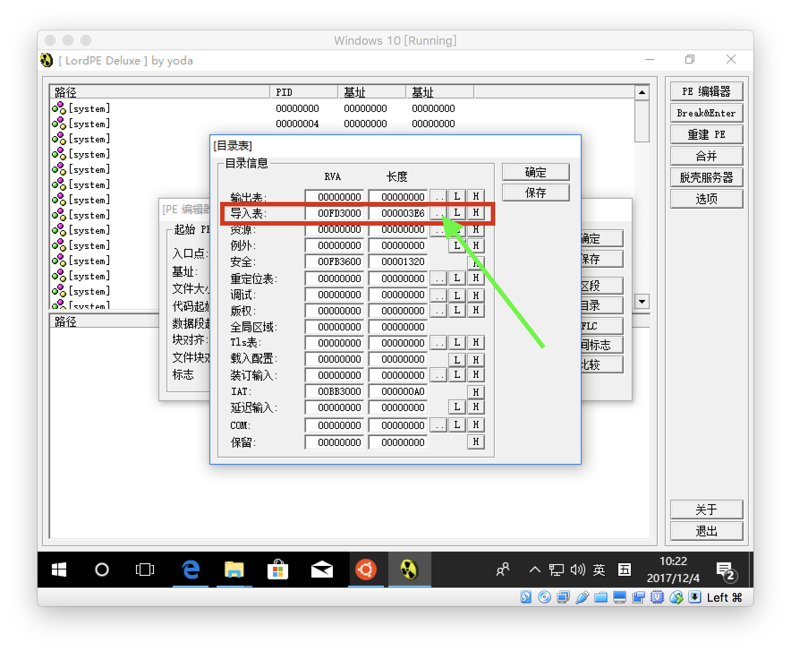Click VirtualBox display status icon
Viewport: 791px width, 651px height.
coord(620,597)
